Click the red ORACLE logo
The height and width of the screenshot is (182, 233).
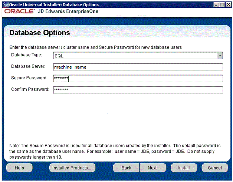[20, 11]
